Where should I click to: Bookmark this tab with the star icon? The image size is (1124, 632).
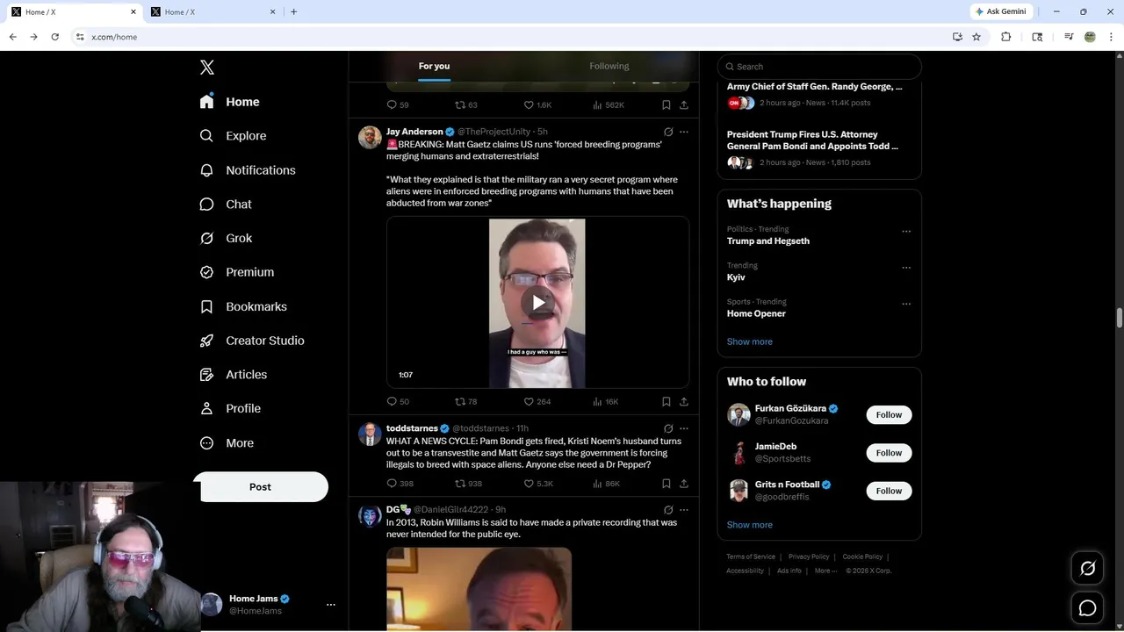click(976, 37)
